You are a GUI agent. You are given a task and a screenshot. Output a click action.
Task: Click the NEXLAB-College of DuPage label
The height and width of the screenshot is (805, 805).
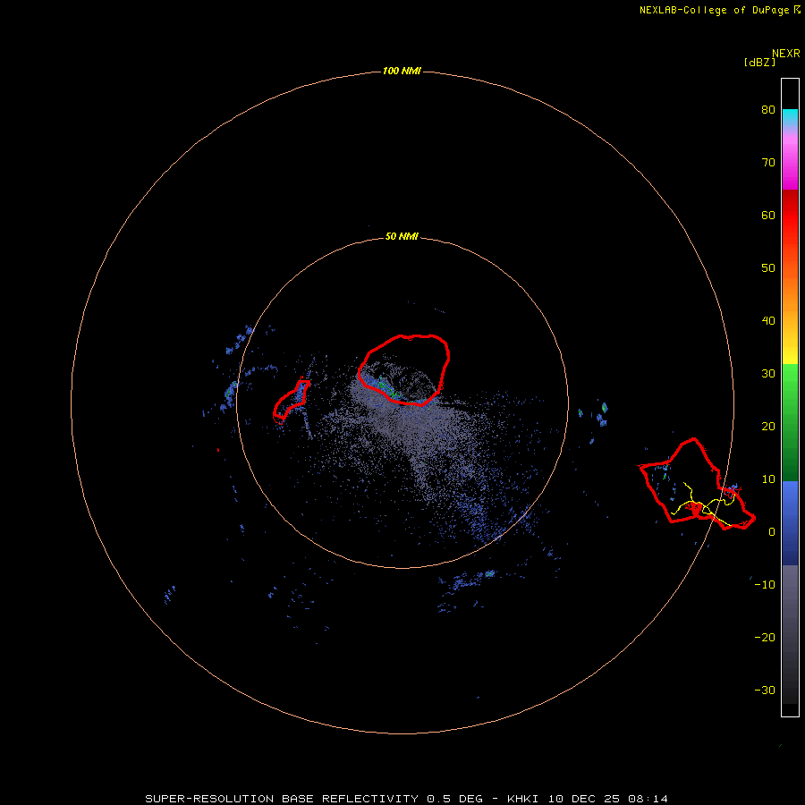[x=719, y=10]
